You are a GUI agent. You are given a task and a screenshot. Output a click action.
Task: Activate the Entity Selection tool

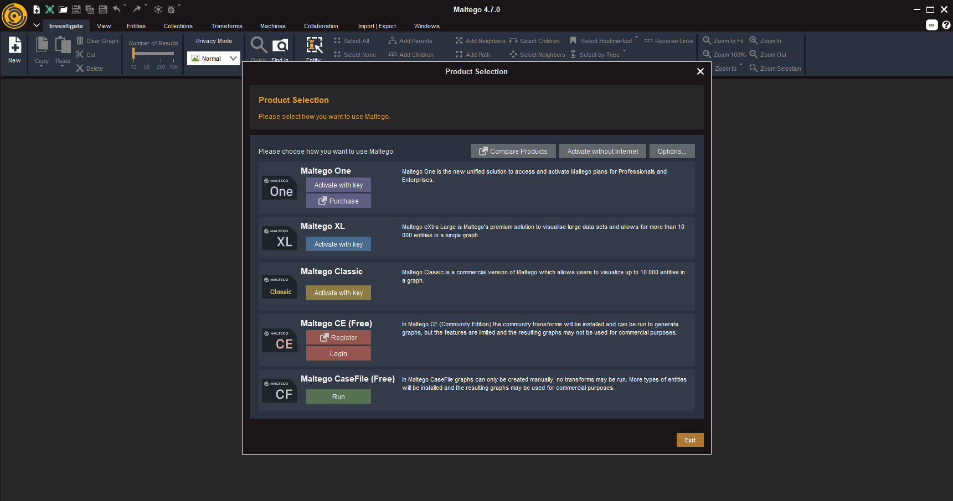point(314,49)
